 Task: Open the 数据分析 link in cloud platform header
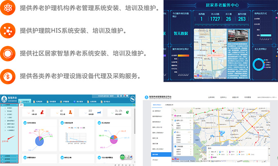tap(235, 98)
